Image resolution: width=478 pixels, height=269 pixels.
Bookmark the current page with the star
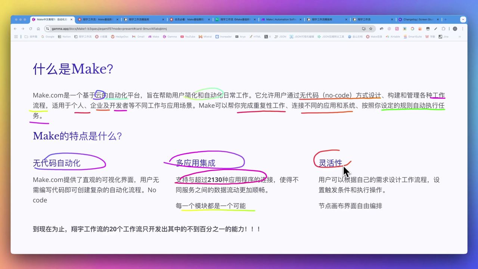click(x=370, y=28)
